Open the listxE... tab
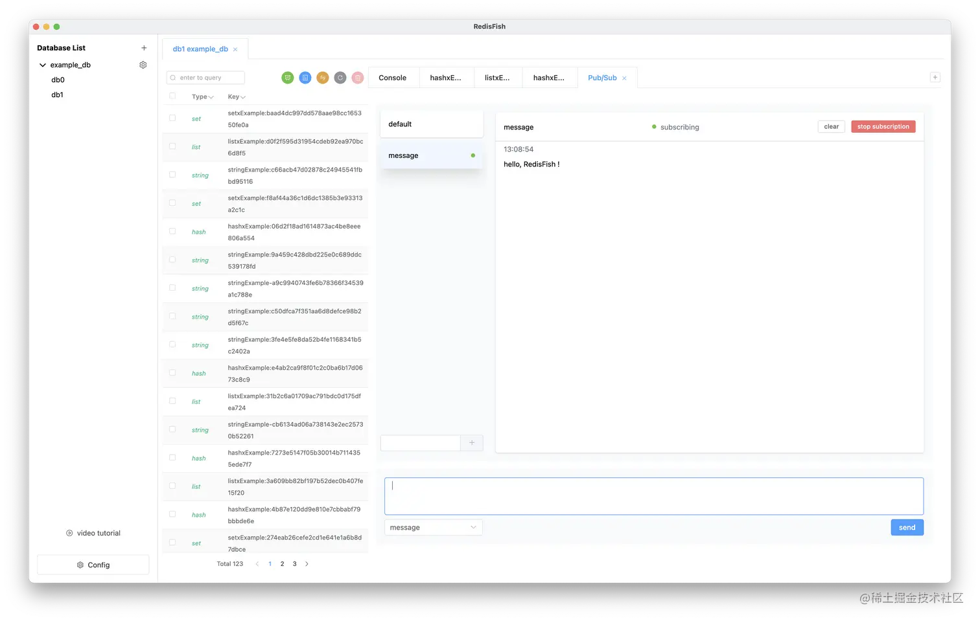Image resolution: width=980 pixels, height=621 pixels. pyautogui.click(x=497, y=78)
